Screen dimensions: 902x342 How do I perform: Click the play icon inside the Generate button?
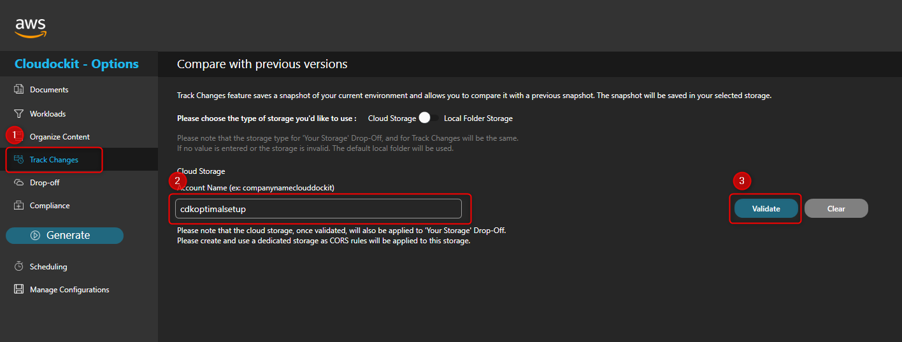pos(35,235)
